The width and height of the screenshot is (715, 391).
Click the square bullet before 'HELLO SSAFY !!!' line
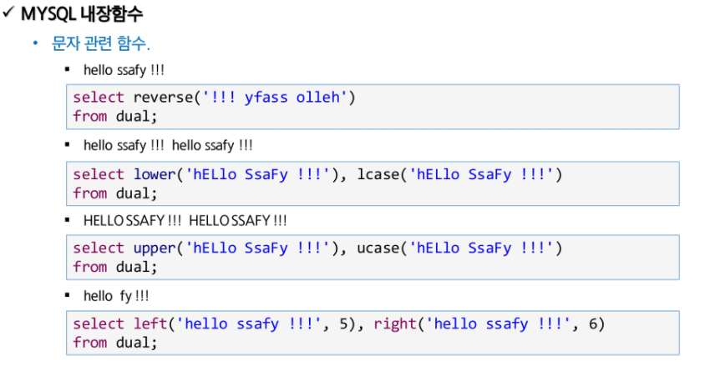(x=68, y=220)
